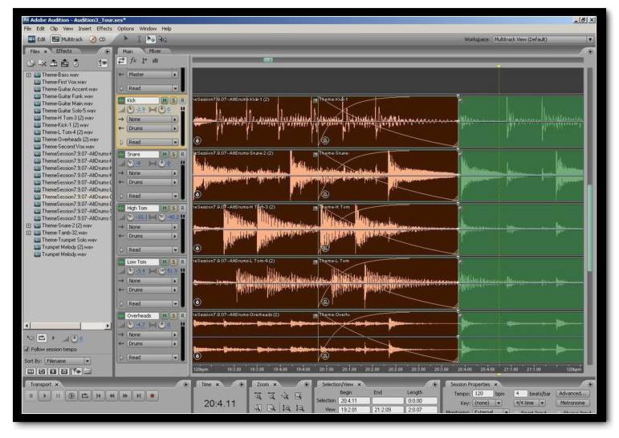Screen dimensions: 619x438
Task: Select Theme-Trumpet Solo.wav in Files list
Action: tap(70, 240)
